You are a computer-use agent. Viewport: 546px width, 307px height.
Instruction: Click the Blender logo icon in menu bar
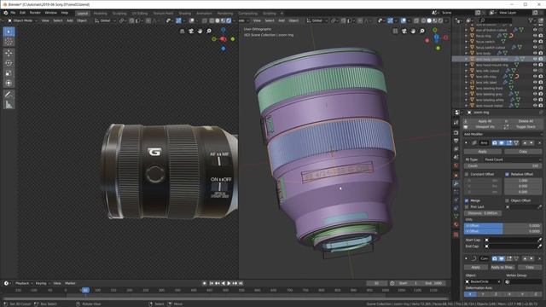[x=6, y=13]
